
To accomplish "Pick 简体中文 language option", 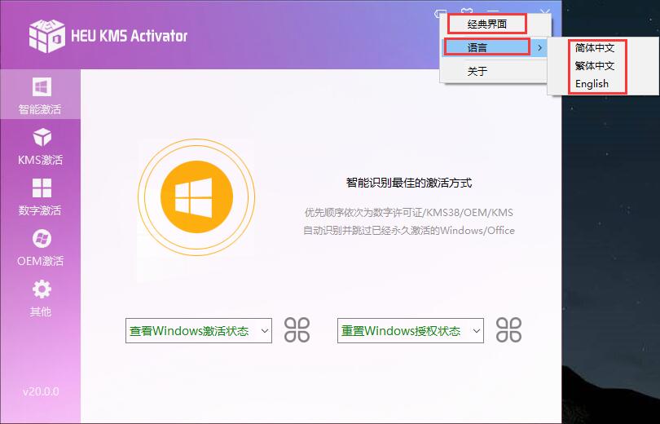I will pyautogui.click(x=594, y=47).
